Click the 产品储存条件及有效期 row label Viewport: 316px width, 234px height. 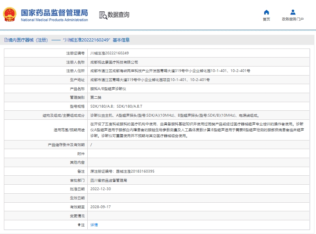(66, 145)
